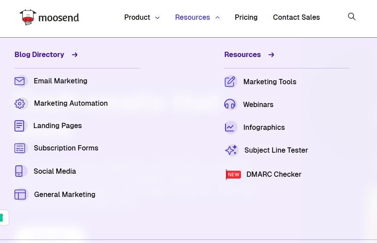This screenshot has width=377, height=243.
Task: Open the Resources section heading link
Action: click(x=243, y=55)
